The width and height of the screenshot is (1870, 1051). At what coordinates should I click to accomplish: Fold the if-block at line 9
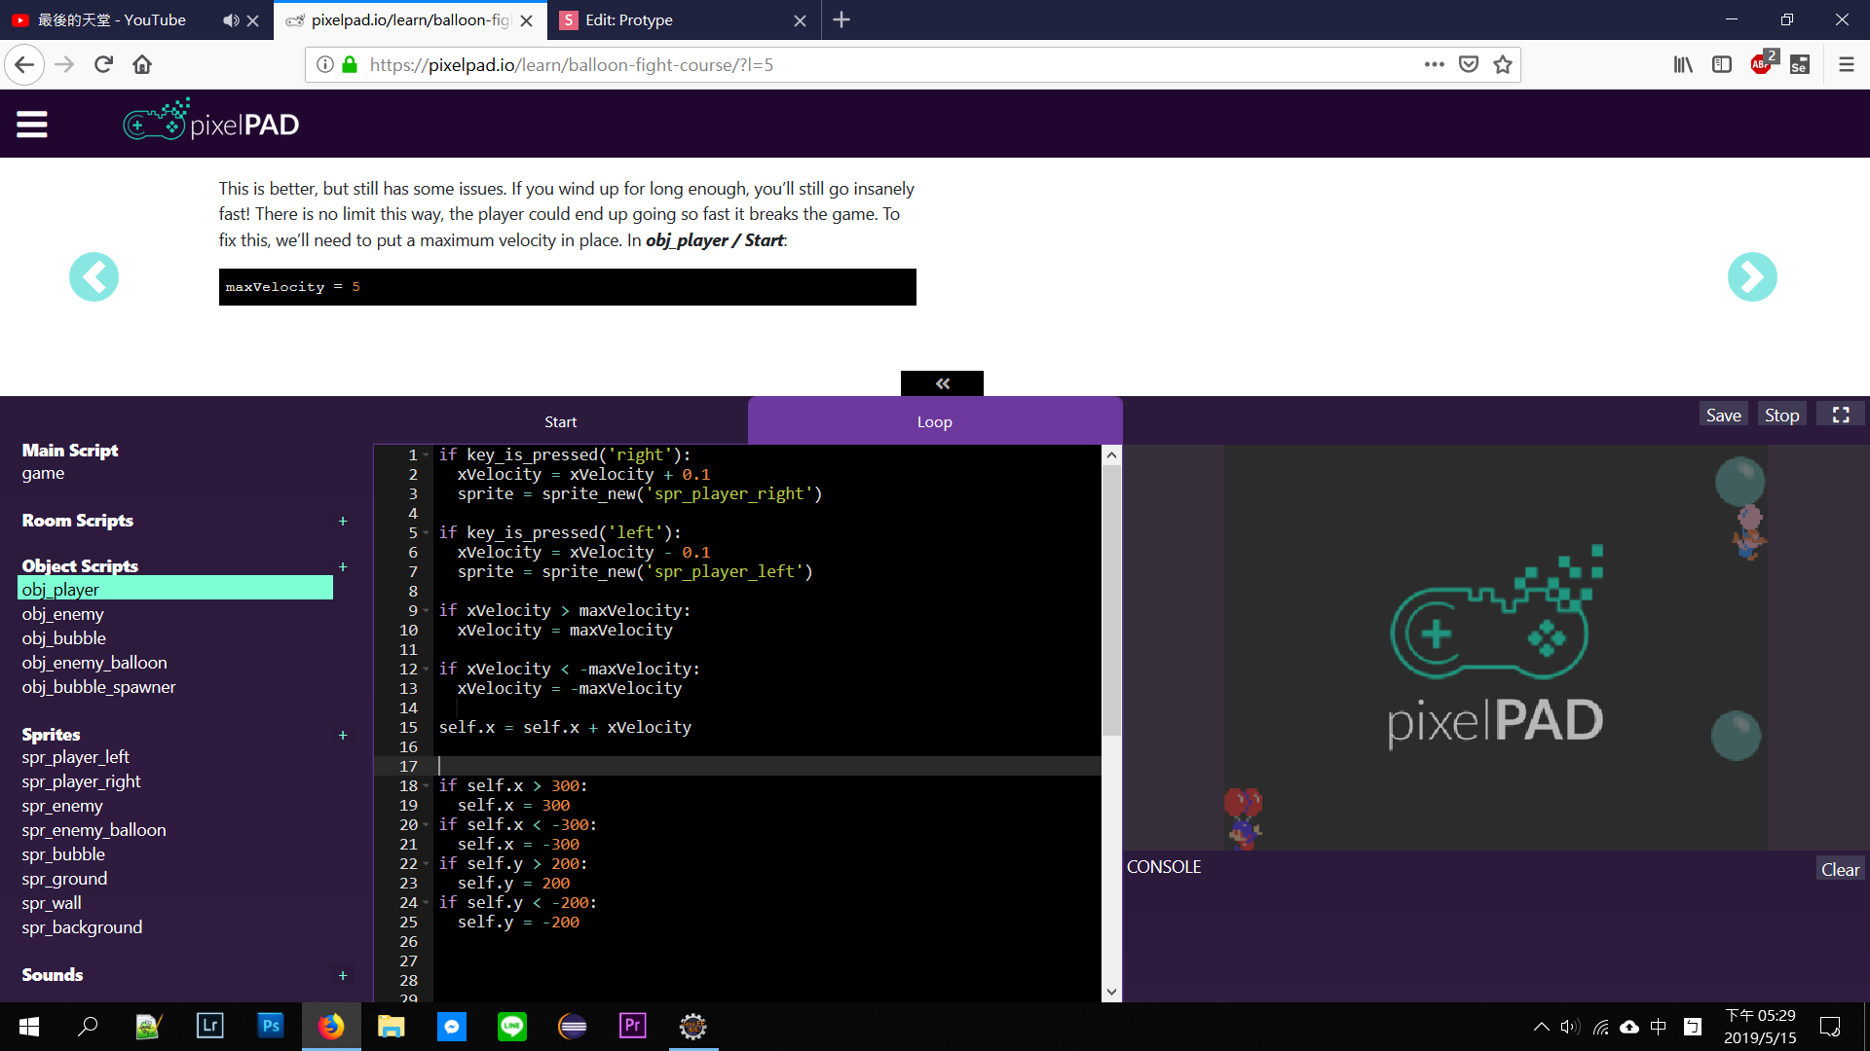tap(427, 611)
